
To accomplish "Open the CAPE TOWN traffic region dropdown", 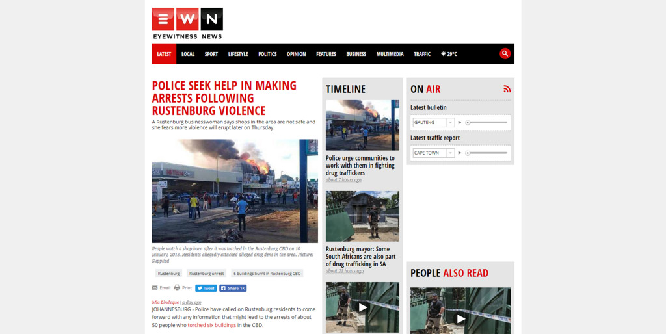I will pyautogui.click(x=434, y=153).
